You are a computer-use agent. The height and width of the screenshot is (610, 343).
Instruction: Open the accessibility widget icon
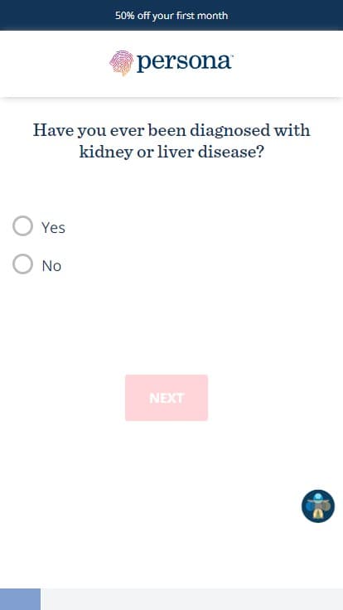(x=317, y=506)
